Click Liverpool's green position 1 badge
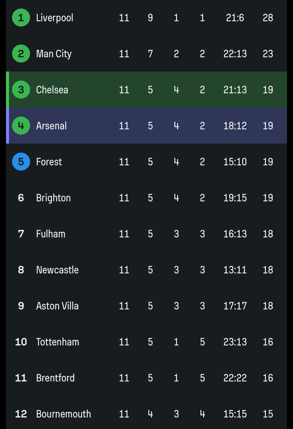293x429 pixels. pyautogui.click(x=21, y=18)
